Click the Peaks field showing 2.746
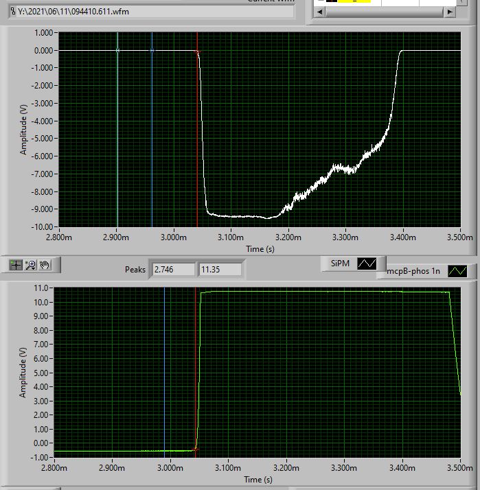480x490 pixels. [x=173, y=270]
